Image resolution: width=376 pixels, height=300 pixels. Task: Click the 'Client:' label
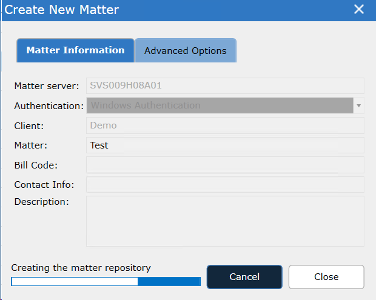click(x=29, y=126)
